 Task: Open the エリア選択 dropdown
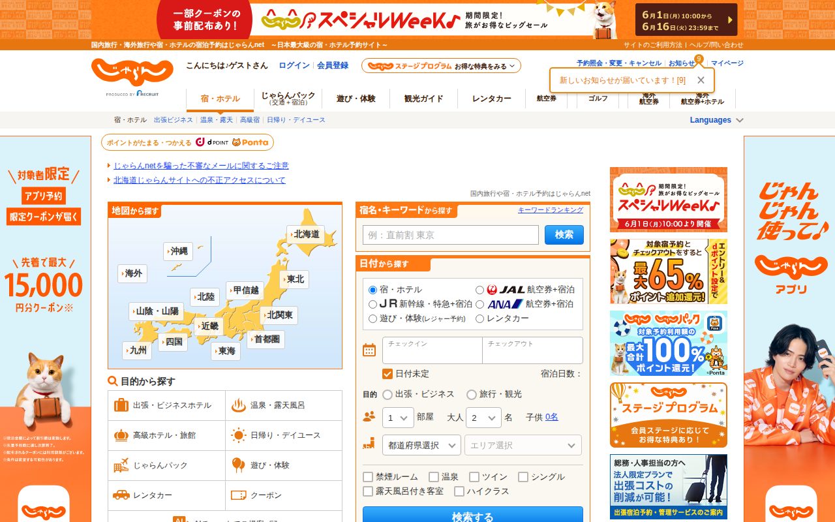pyautogui.click(x=523, y=445)
